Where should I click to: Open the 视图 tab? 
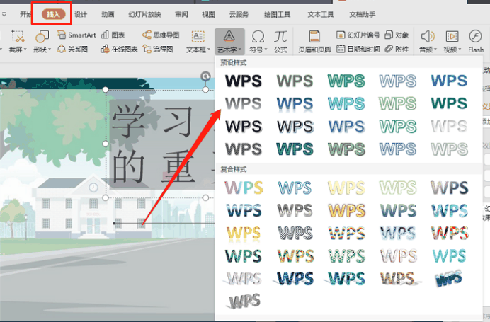[x=208, y=14]
